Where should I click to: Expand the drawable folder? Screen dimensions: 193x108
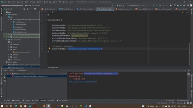tap(9, 44)
